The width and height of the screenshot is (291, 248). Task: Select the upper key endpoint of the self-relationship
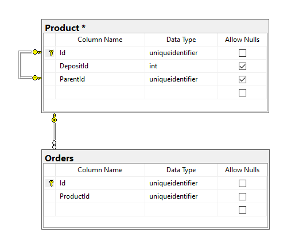click(x=37, y=52)
